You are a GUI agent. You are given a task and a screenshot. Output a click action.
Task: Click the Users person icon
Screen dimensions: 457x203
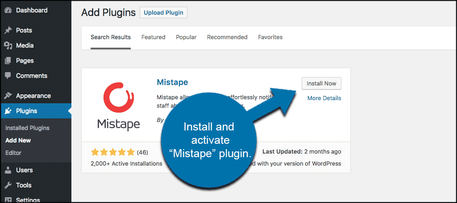coord(8,170)
